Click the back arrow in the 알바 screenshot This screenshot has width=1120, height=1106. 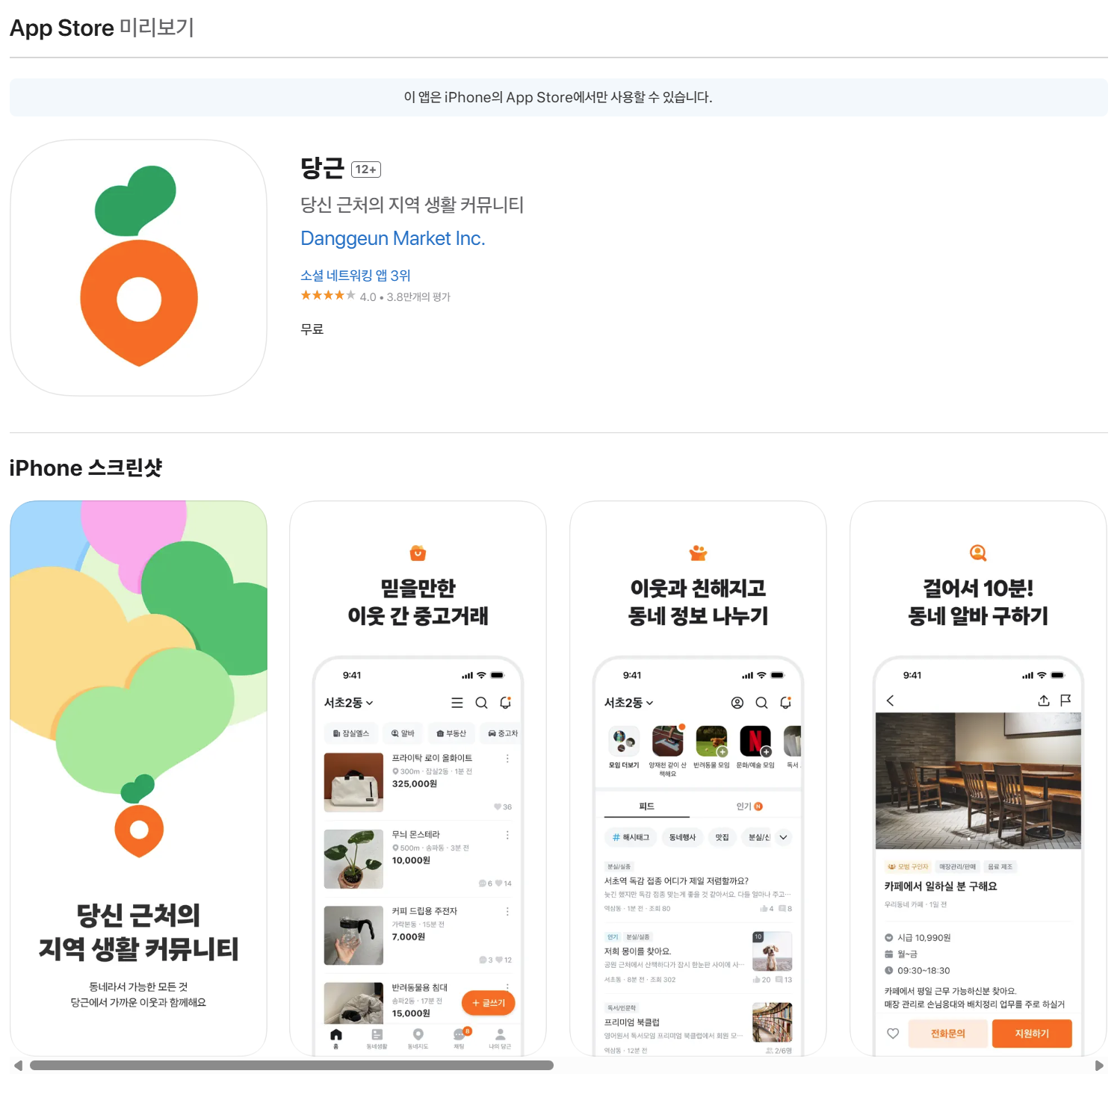point(890,700)
